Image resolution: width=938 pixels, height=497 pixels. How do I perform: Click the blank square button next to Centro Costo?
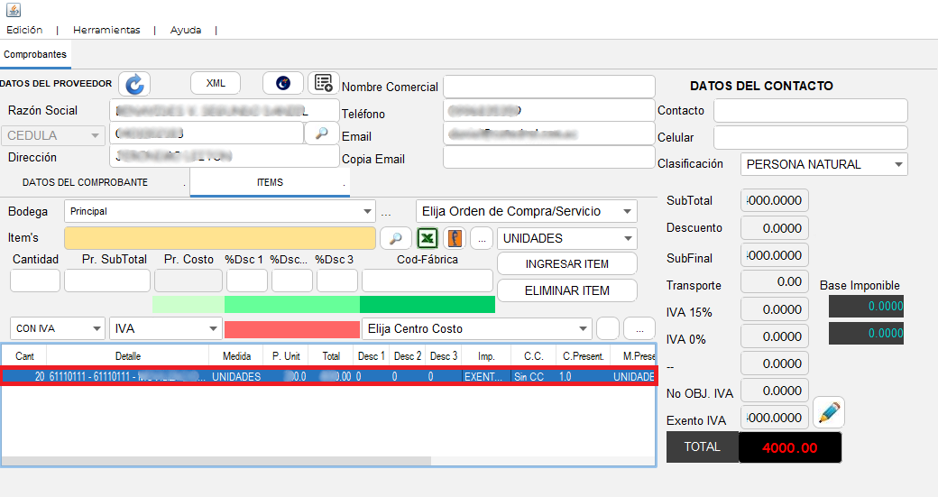(x=608, y=329)
